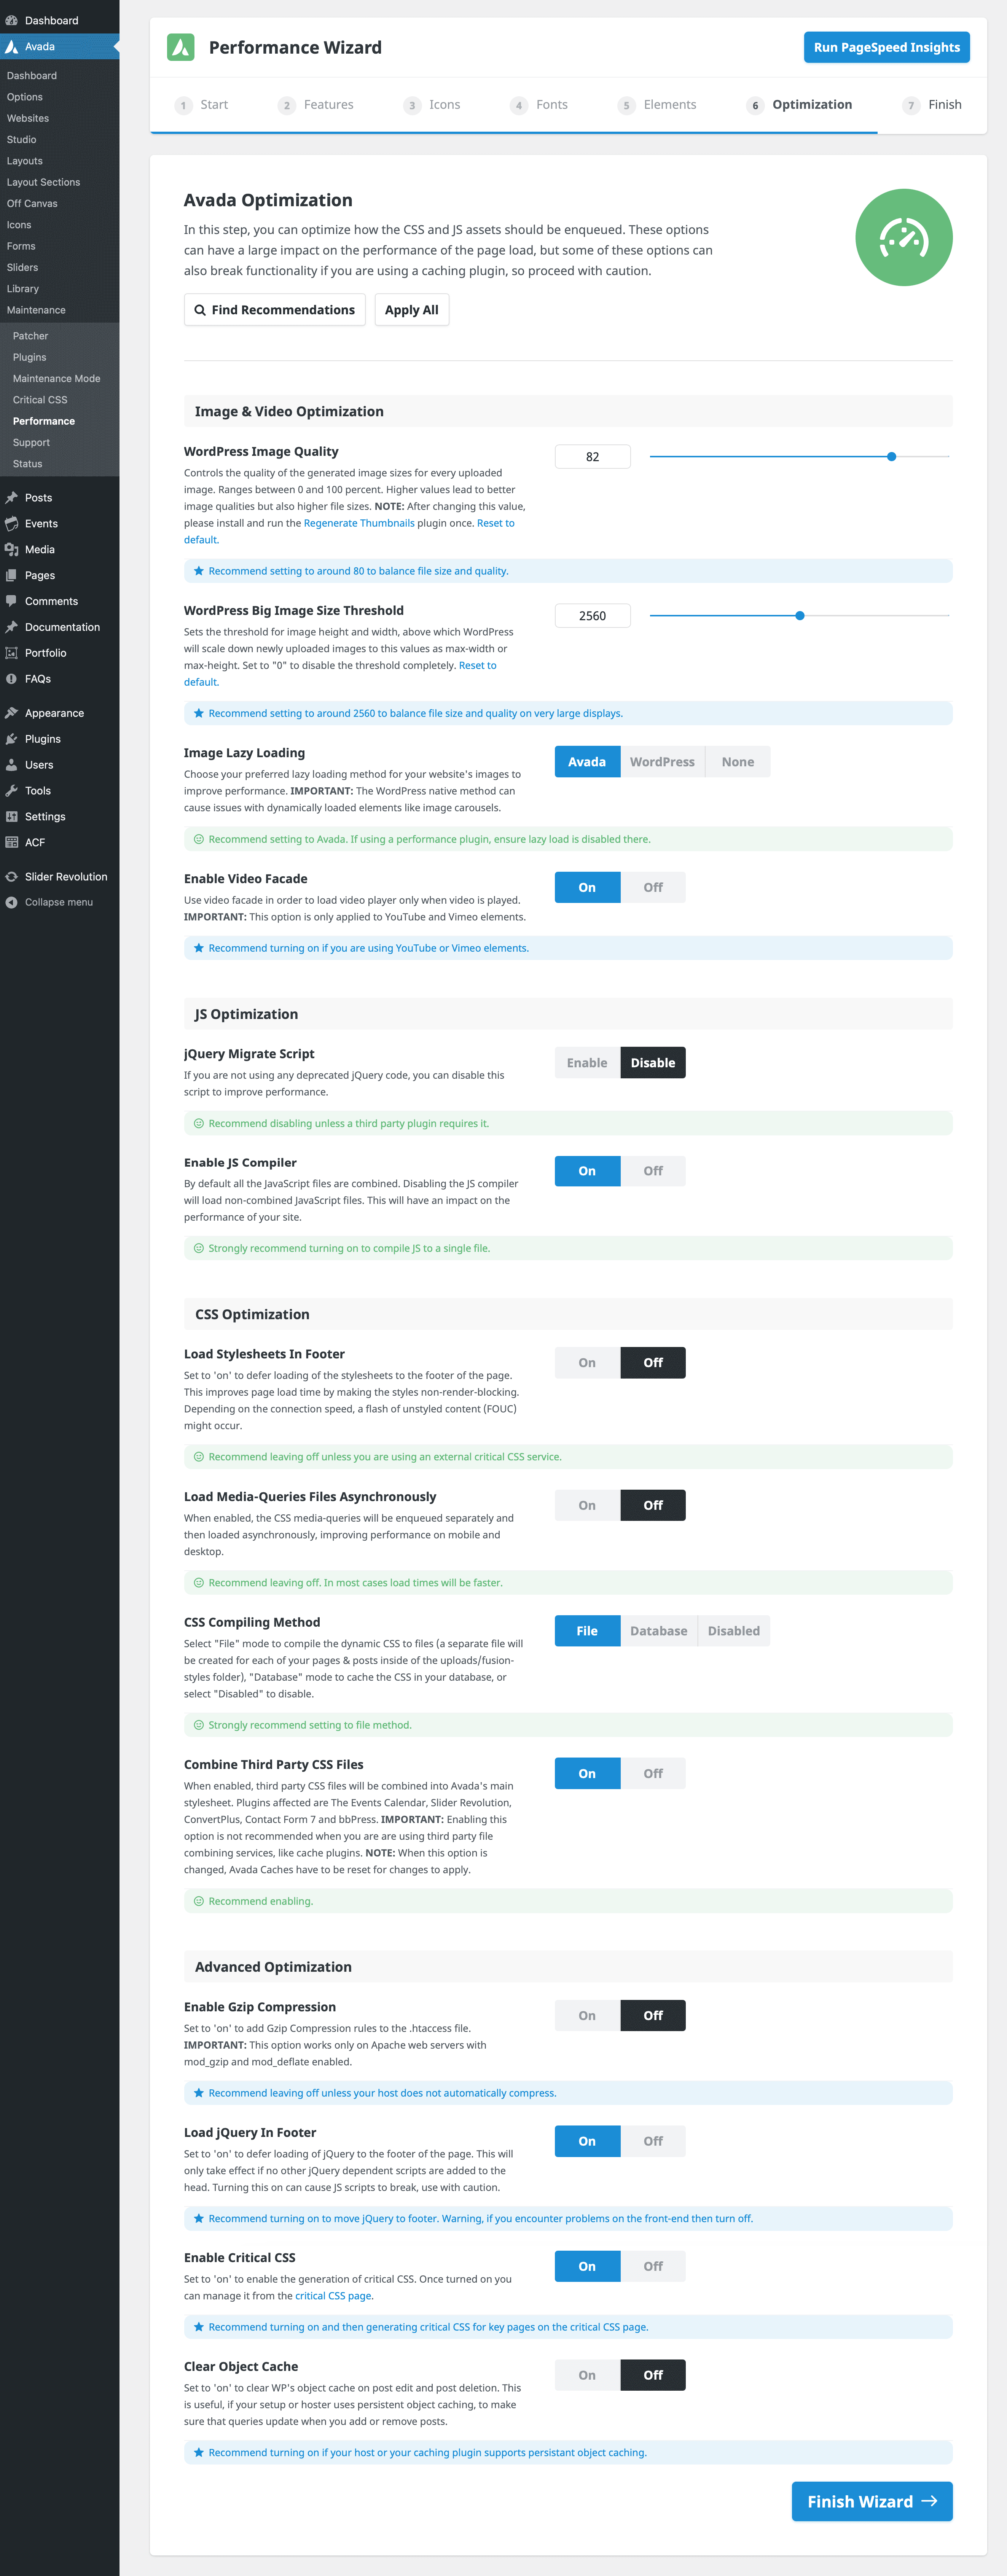The width and height of the screenshot is (1007, 2576).
Task: Turn Combine Third Party CSS Files off
Action: [x=653, y=1773]
